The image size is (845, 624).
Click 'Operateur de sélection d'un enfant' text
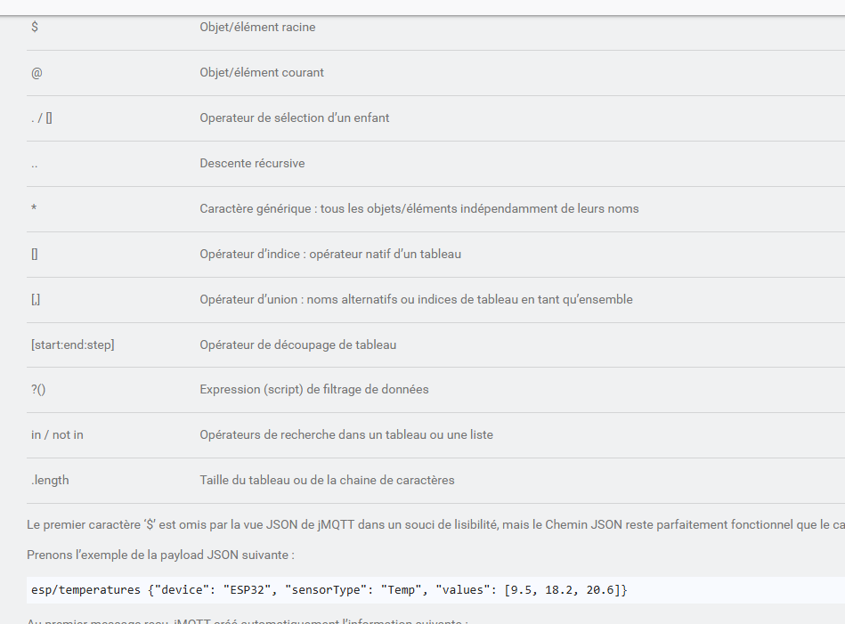tap(294, 118)
